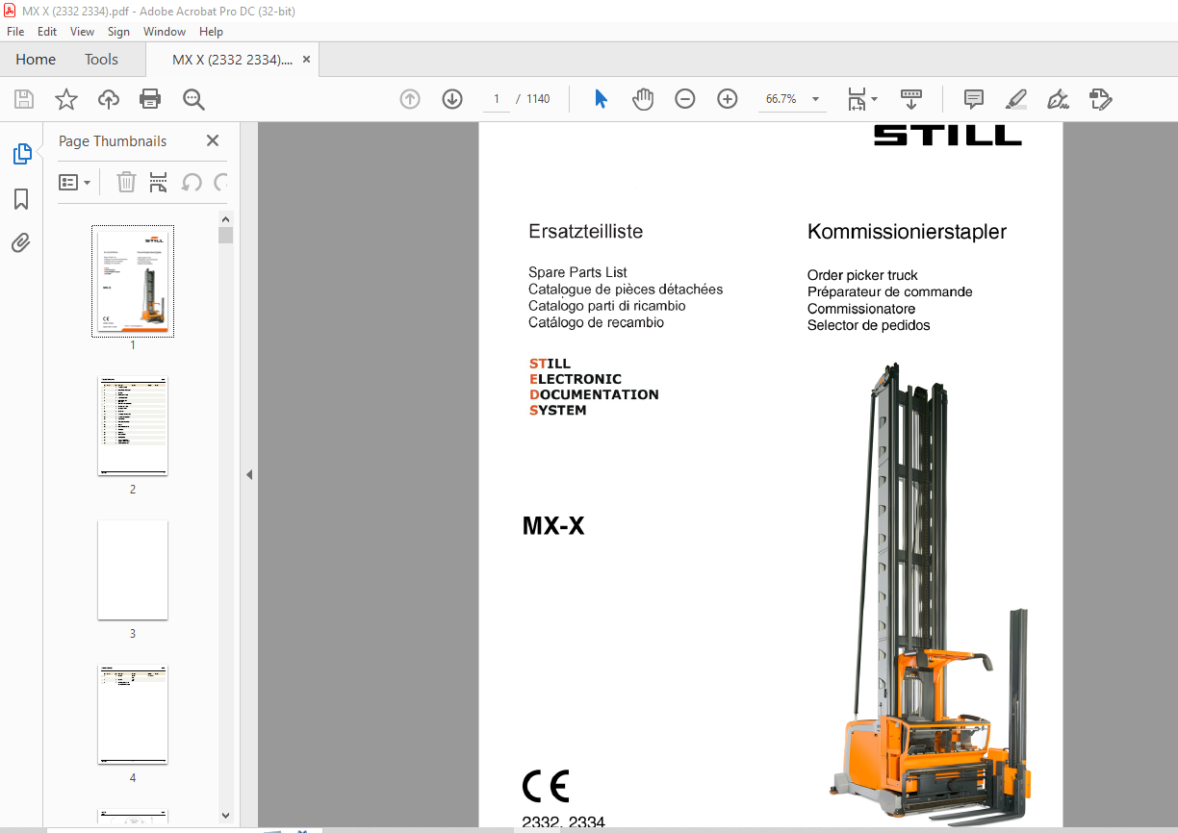The height and width of the screenshot is (833, 1178).
Task: Click thumbnail scrollbar up arrow
Action: [x=226, y=218]
